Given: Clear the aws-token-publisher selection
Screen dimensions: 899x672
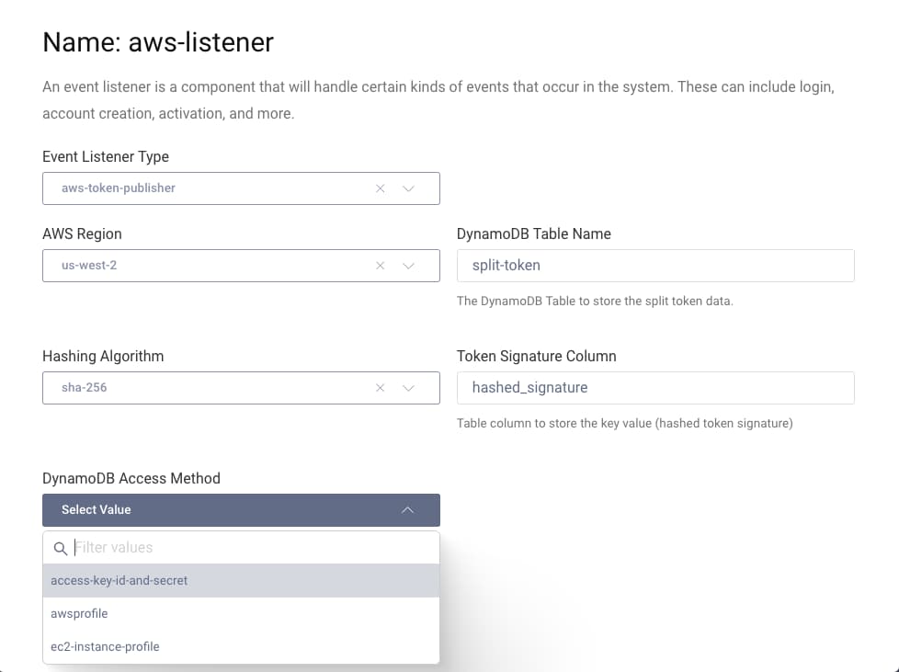Looking at the screenshot, I should tap(380, 188).
